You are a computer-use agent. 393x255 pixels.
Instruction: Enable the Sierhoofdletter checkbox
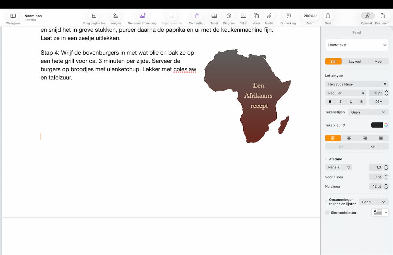point(327,213)
